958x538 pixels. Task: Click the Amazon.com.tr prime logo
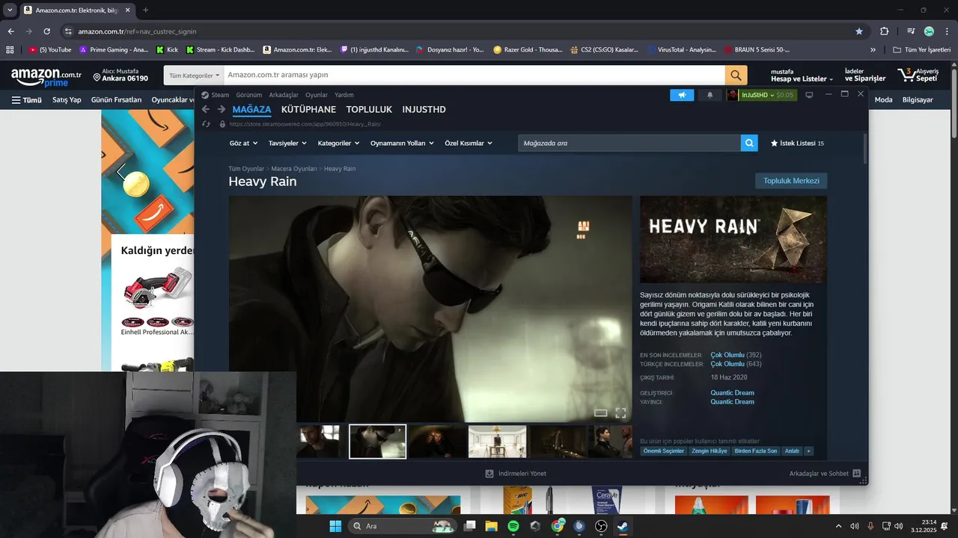click(x=46, y=77)
